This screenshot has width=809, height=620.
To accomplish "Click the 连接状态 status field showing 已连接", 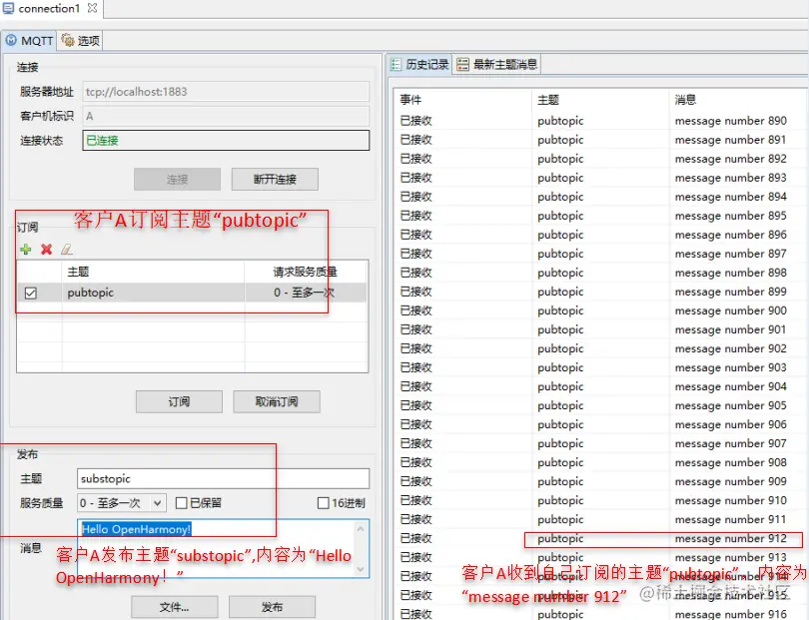I will pos(226,141).
